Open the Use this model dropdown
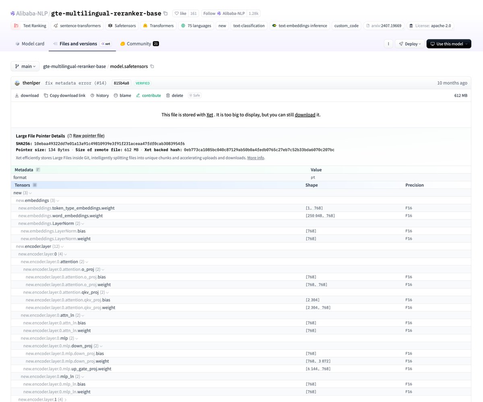This screenshot has width=483, height=402. [449, 44]
